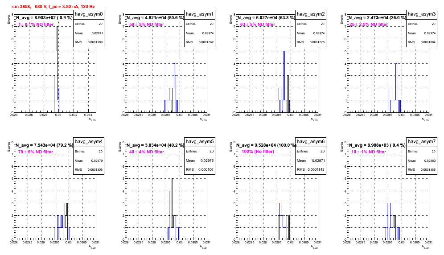The image size is (444, 255).
Task: Select the havg_asym6 stat box title
Action: (311, 141)
